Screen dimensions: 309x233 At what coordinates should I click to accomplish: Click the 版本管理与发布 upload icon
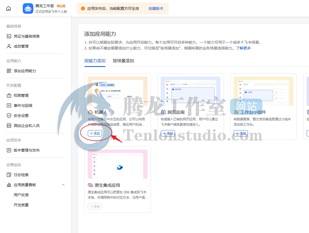[9, 150]
